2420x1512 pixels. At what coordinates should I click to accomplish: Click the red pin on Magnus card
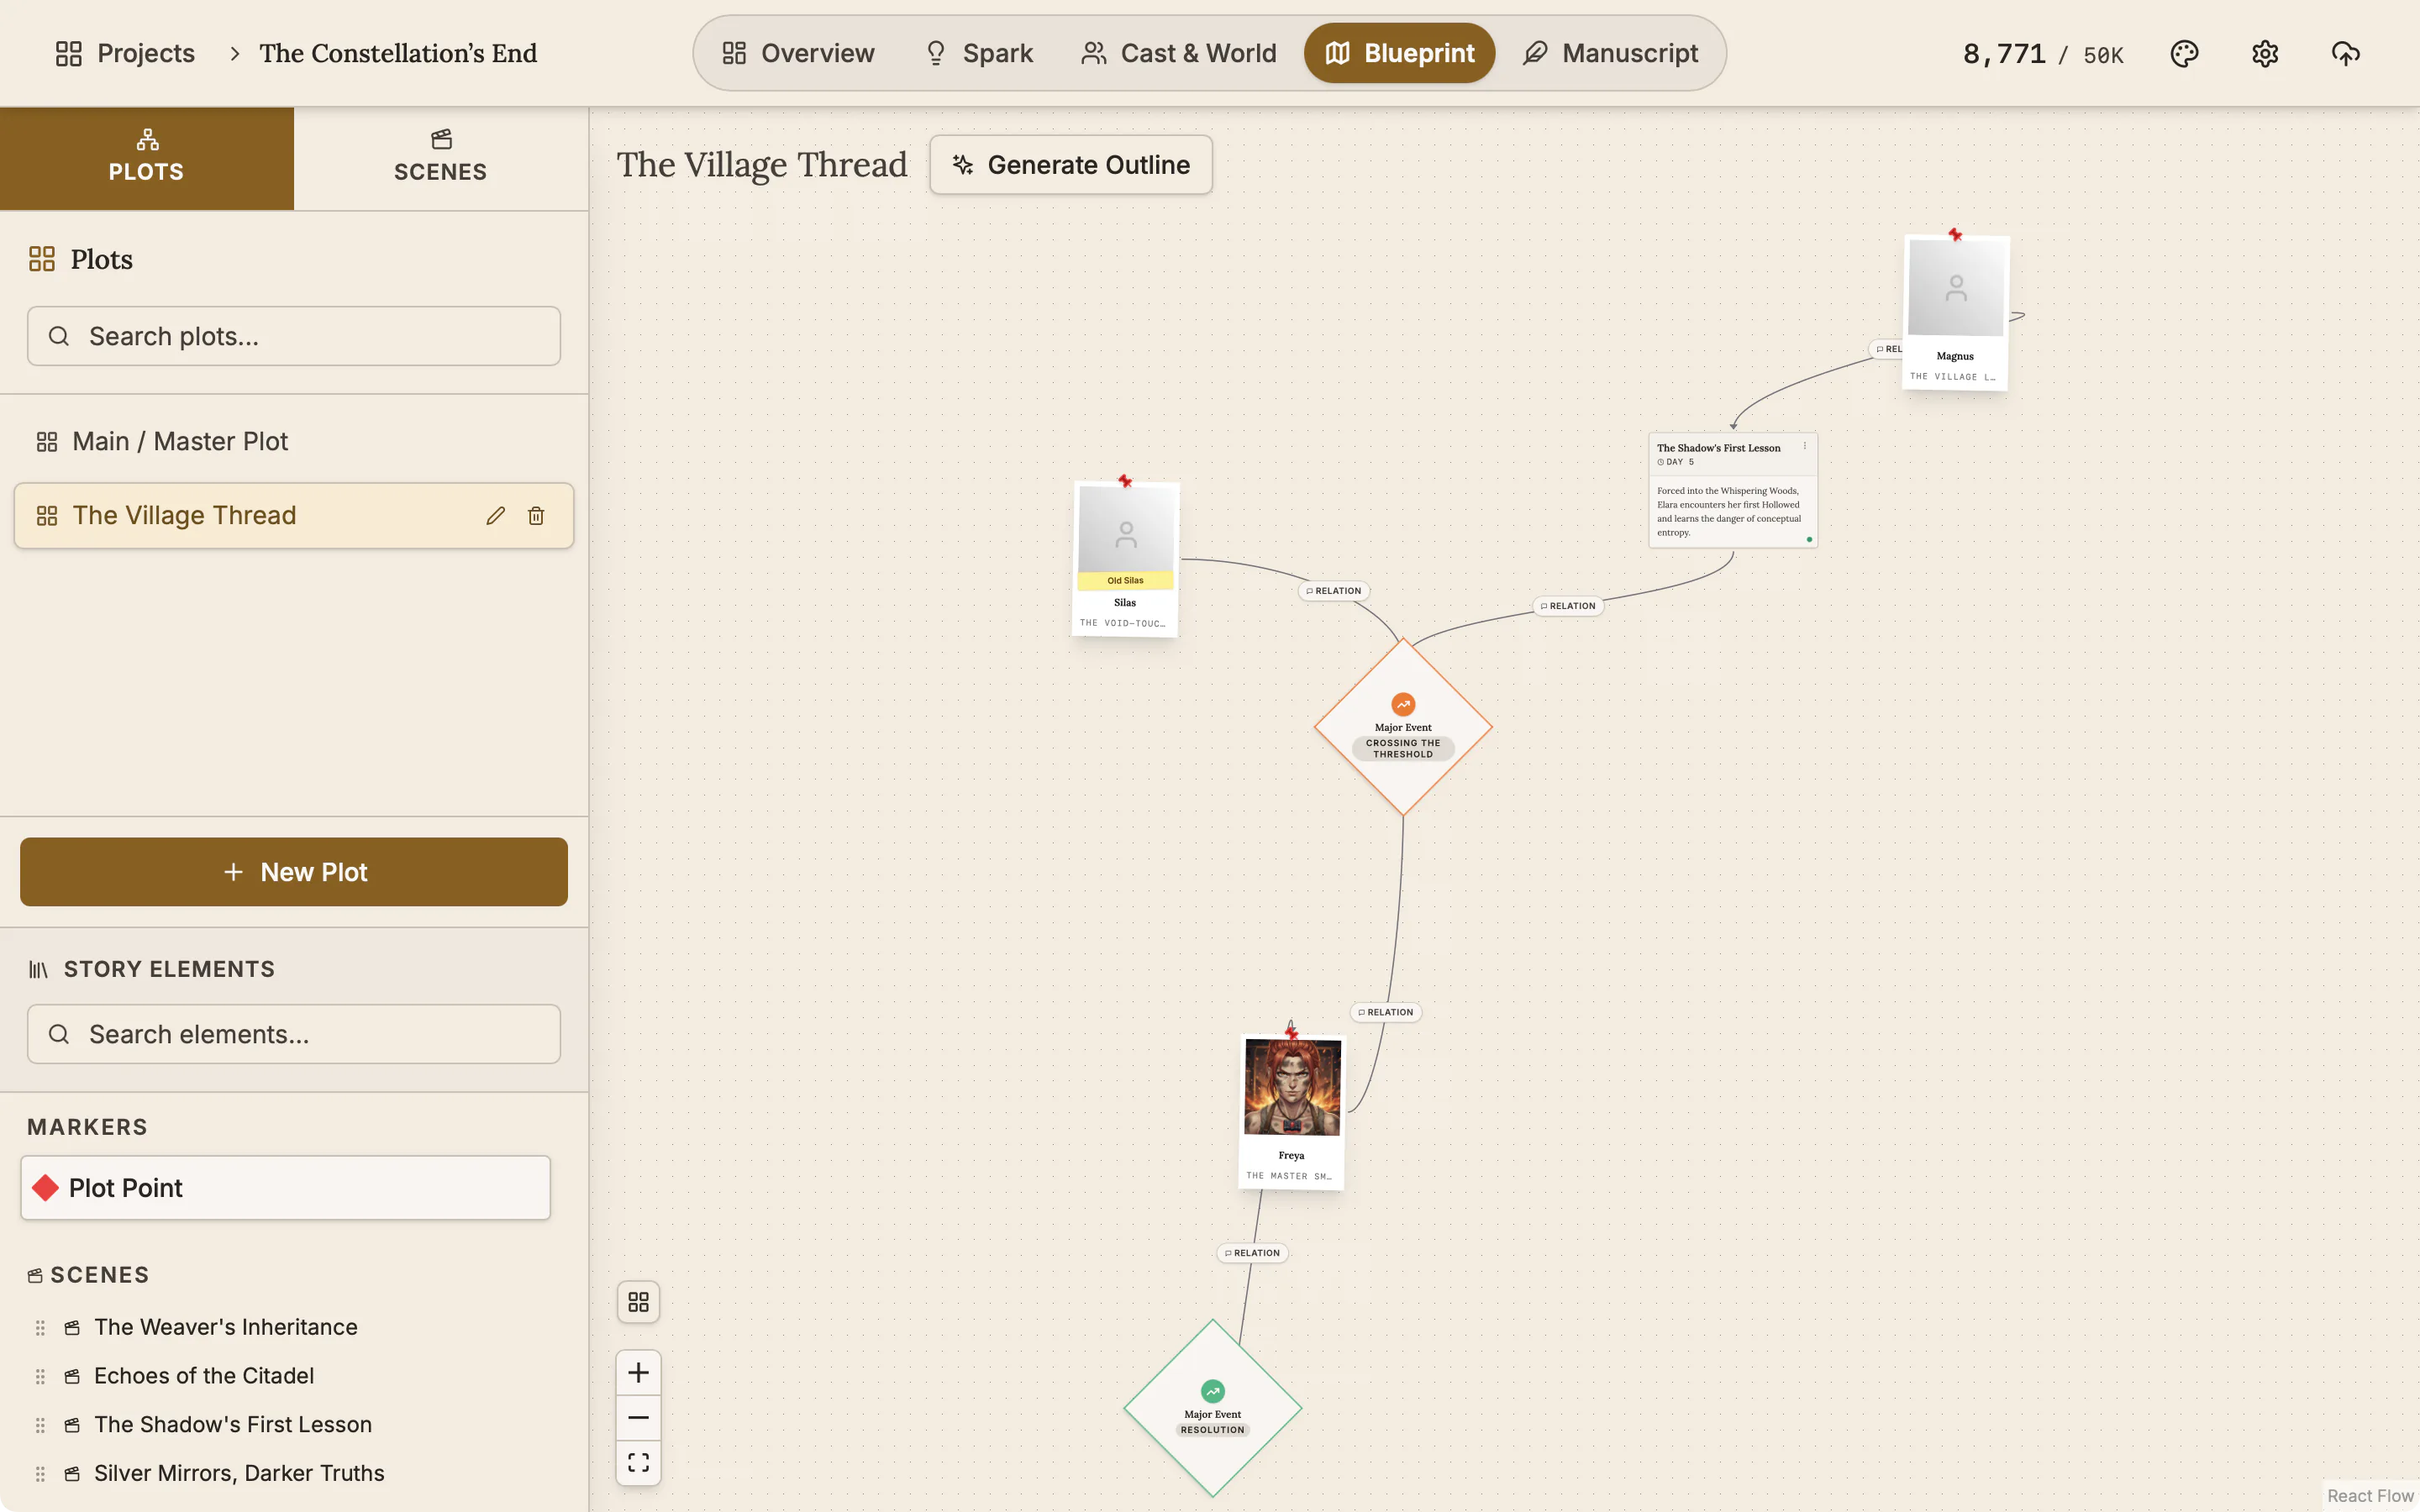pyautogui.click(x=1955, y=235)
